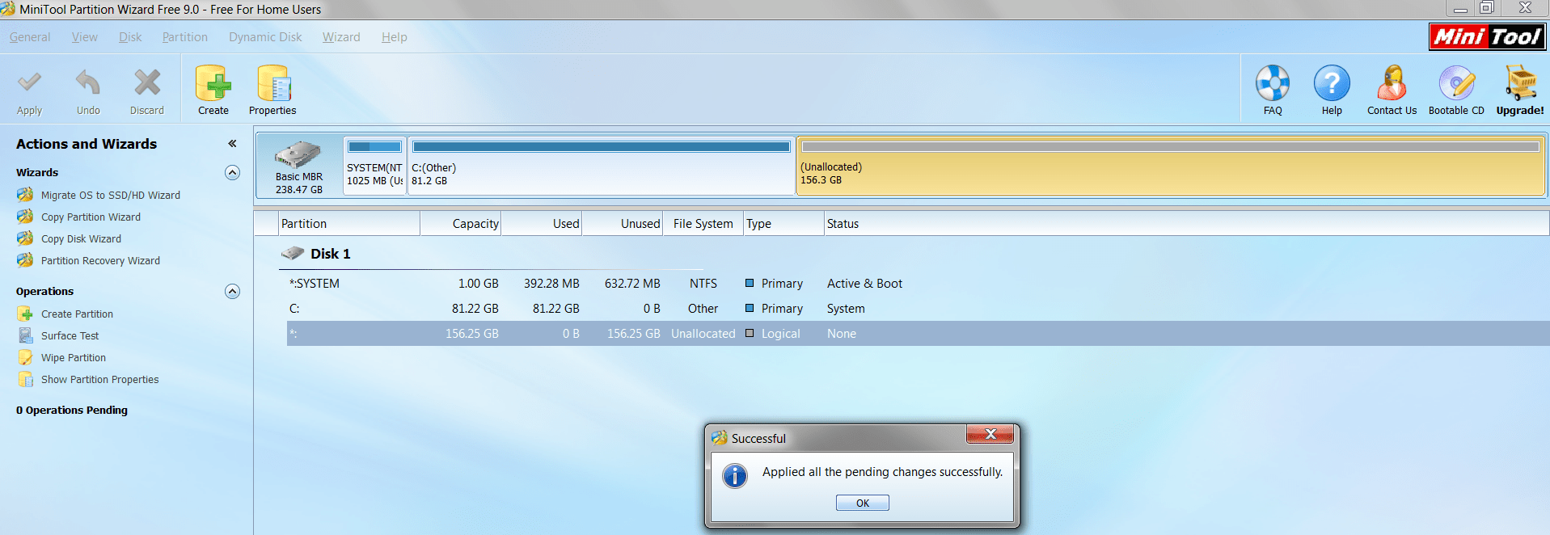Viewport: 1550px width, 535px height.
Task: Select the SYSTEM partition block in disk map
Action: 374,166
